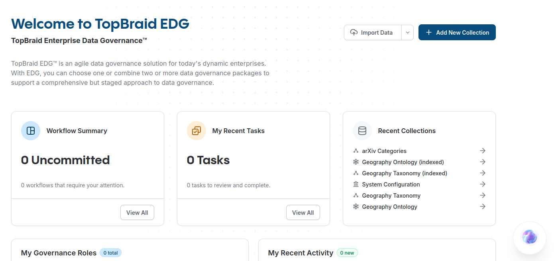Click the Workflow Summary panel icon

[x=31, y=131]
